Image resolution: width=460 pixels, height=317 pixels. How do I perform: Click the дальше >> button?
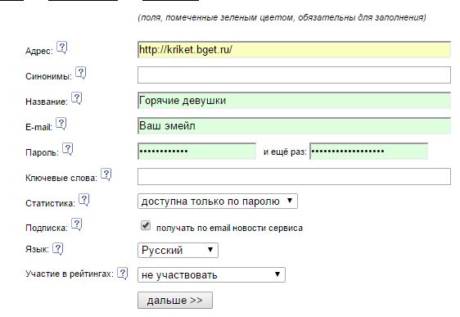[x=175, y=301]
